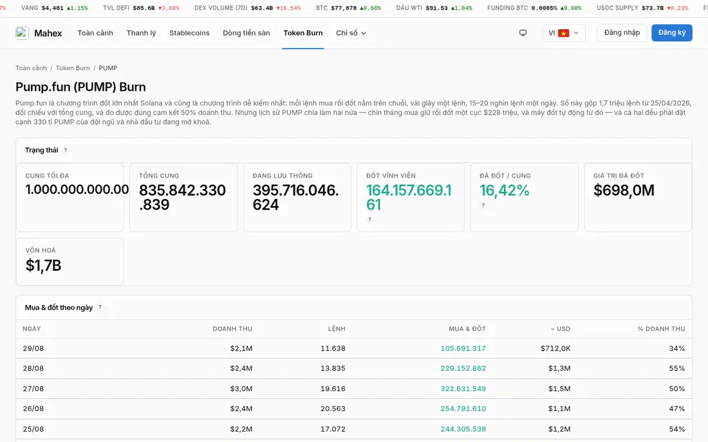Show help for Đốt vĩnh viễn value

[369, 220]
